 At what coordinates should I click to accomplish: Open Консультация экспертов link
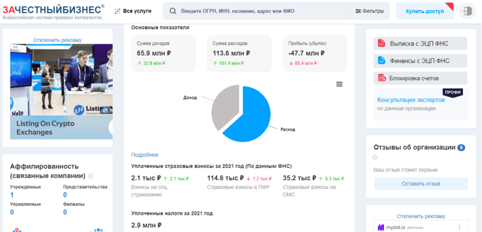coord(411,100)
